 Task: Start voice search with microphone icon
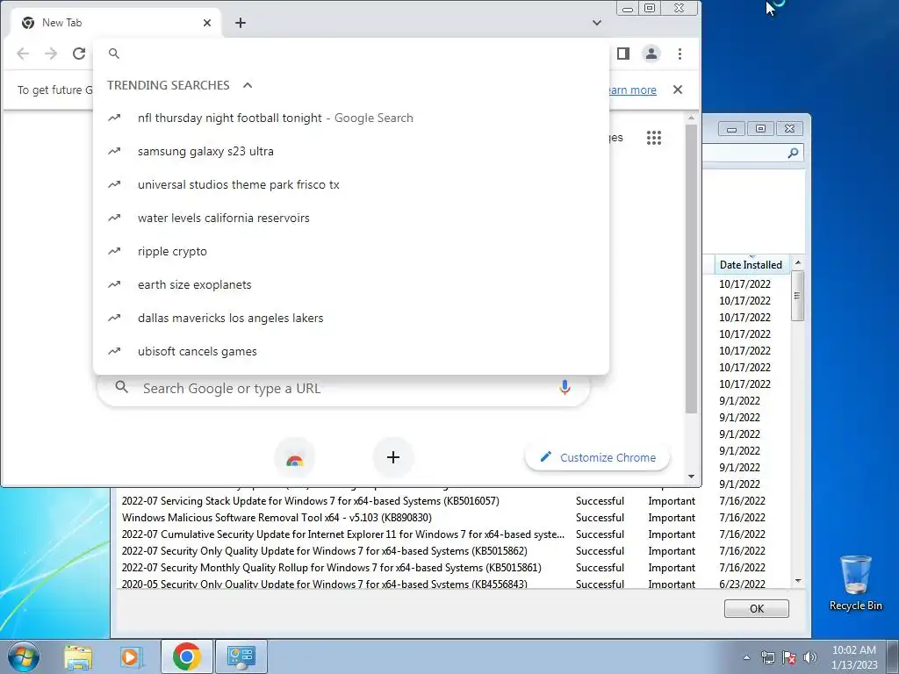pyautogui.click(x=565, y=388)
